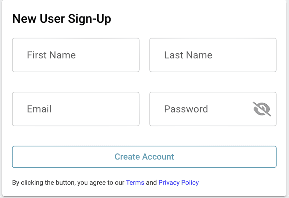Click the crossed-out eye icon

click(262, 109)
